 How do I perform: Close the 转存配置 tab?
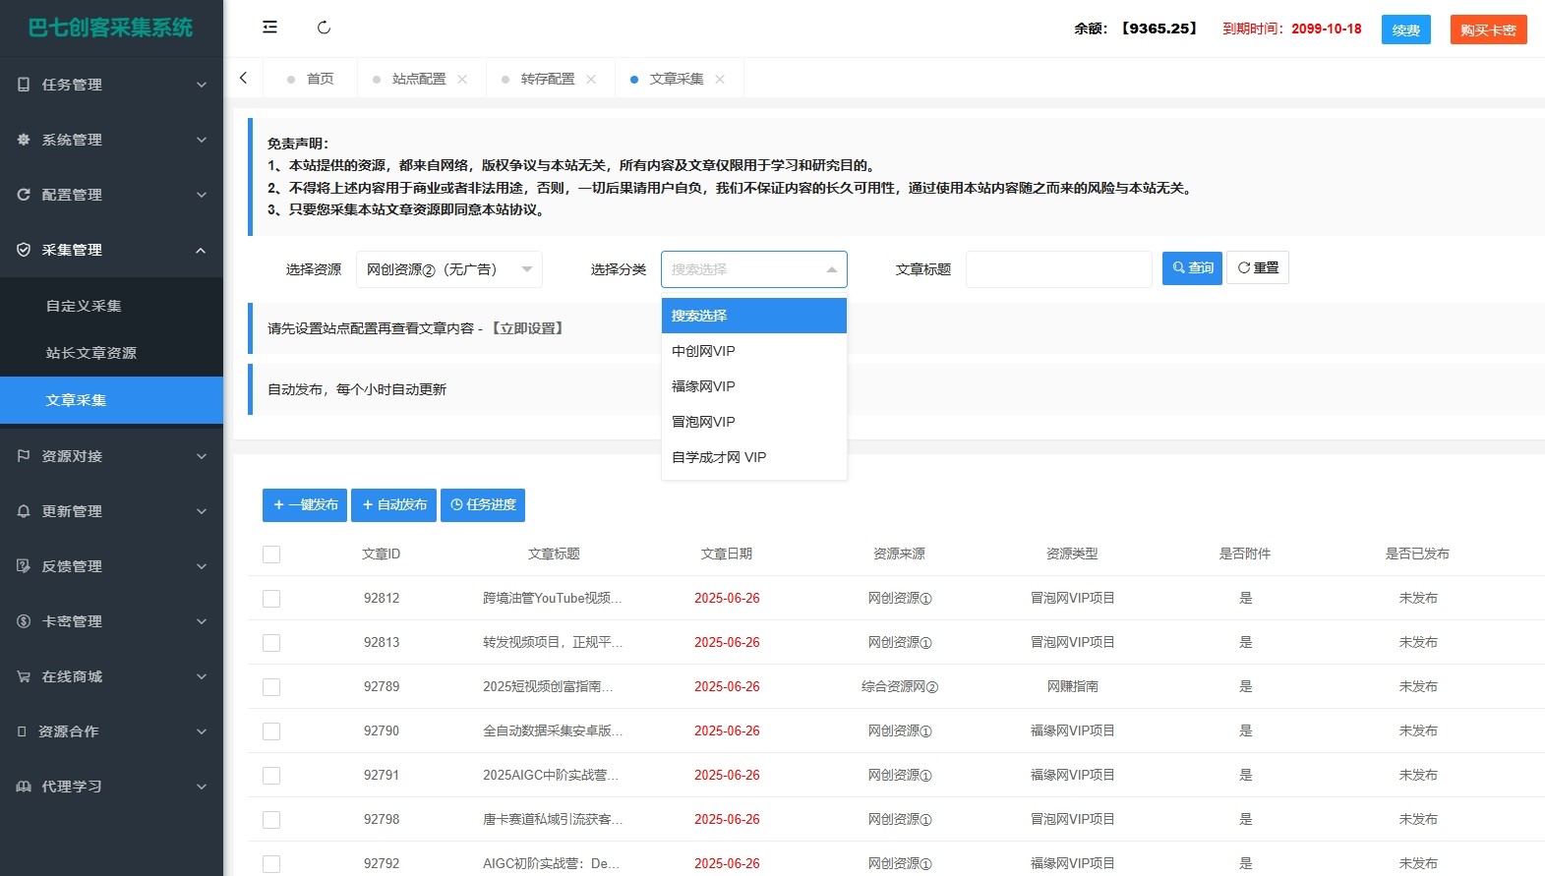pyautogui.click(x=591, y=80)
